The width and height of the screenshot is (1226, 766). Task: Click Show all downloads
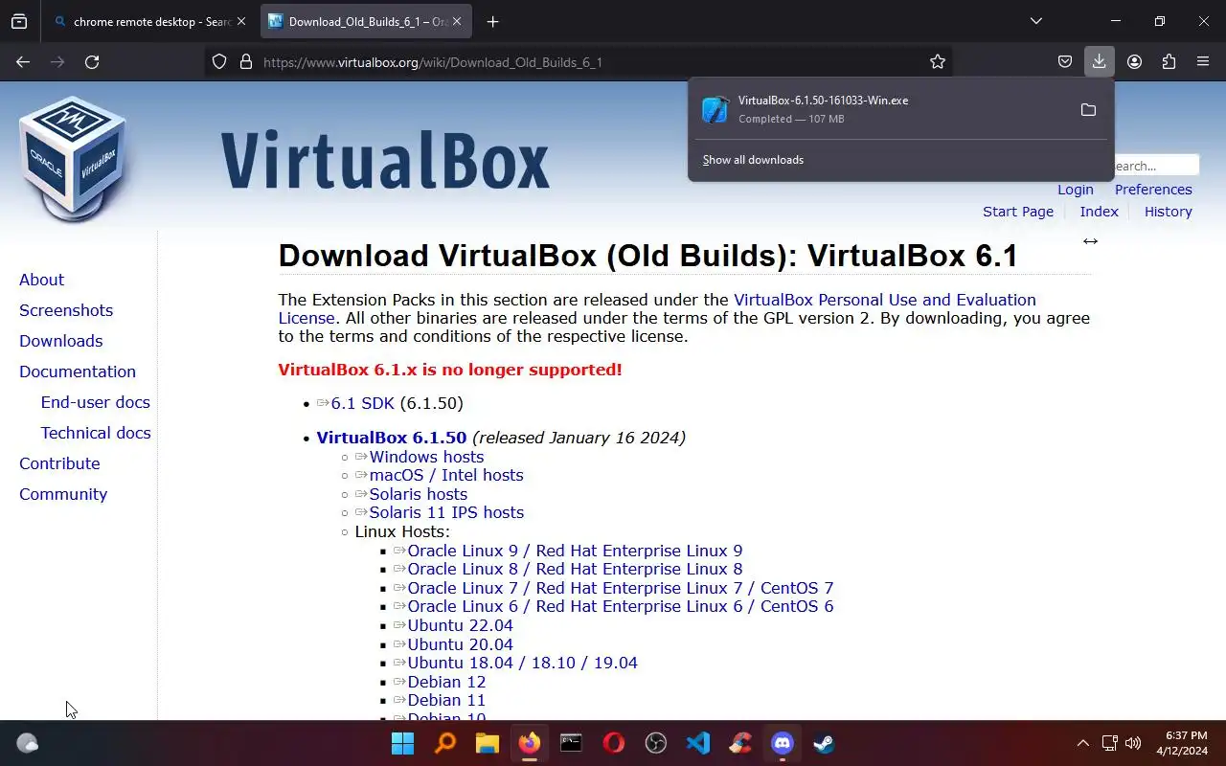(x=753, y=160)
